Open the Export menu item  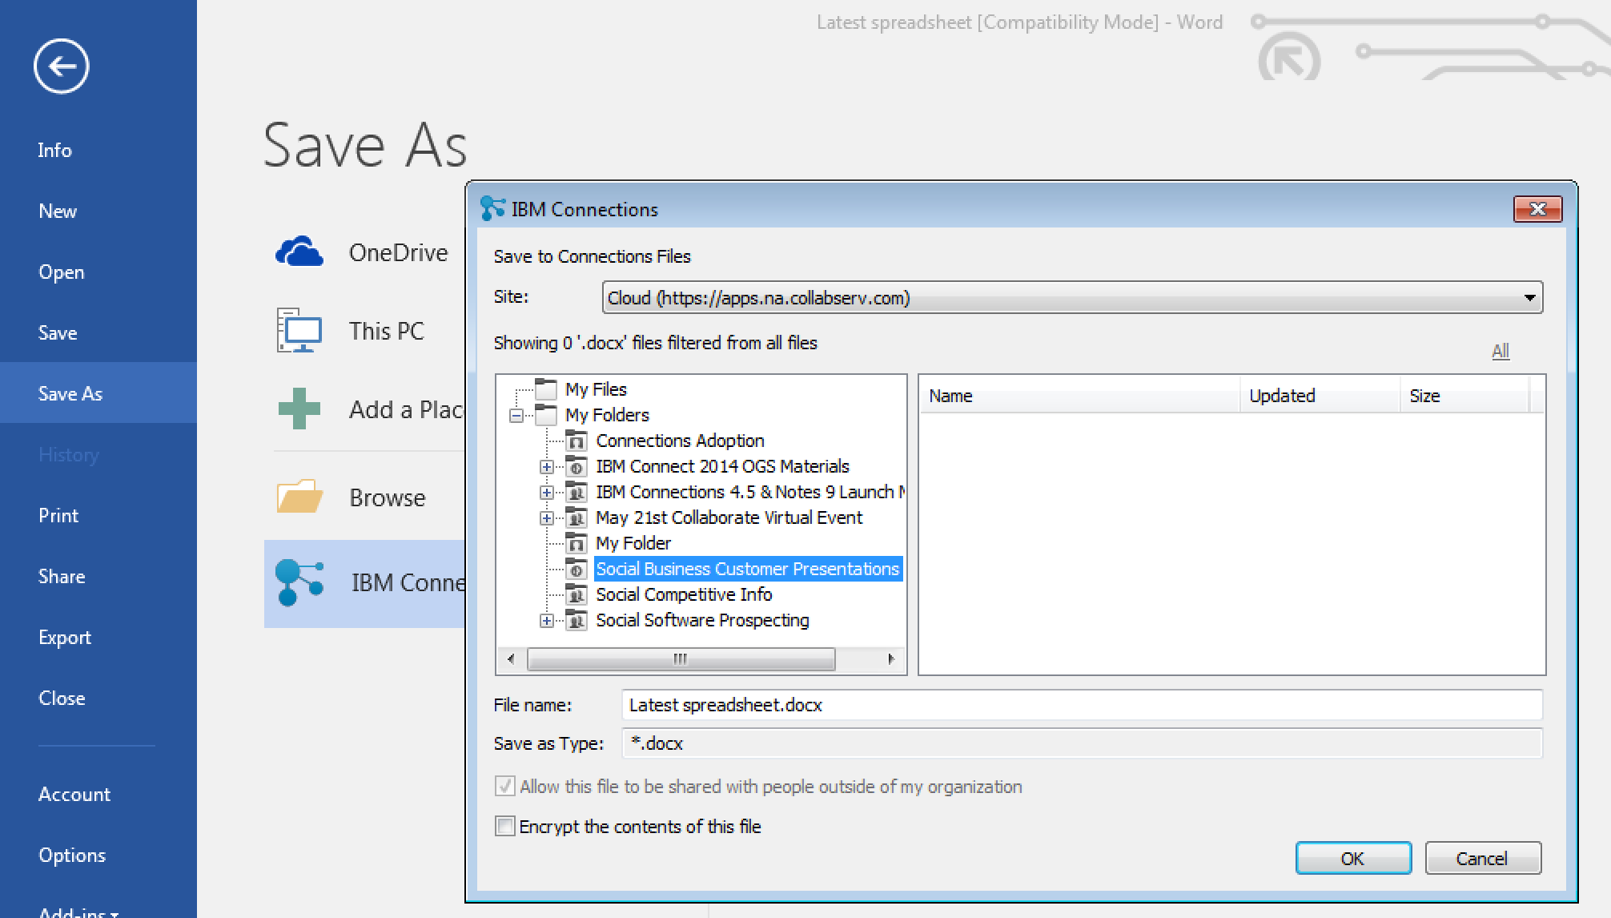pos(64,637)
